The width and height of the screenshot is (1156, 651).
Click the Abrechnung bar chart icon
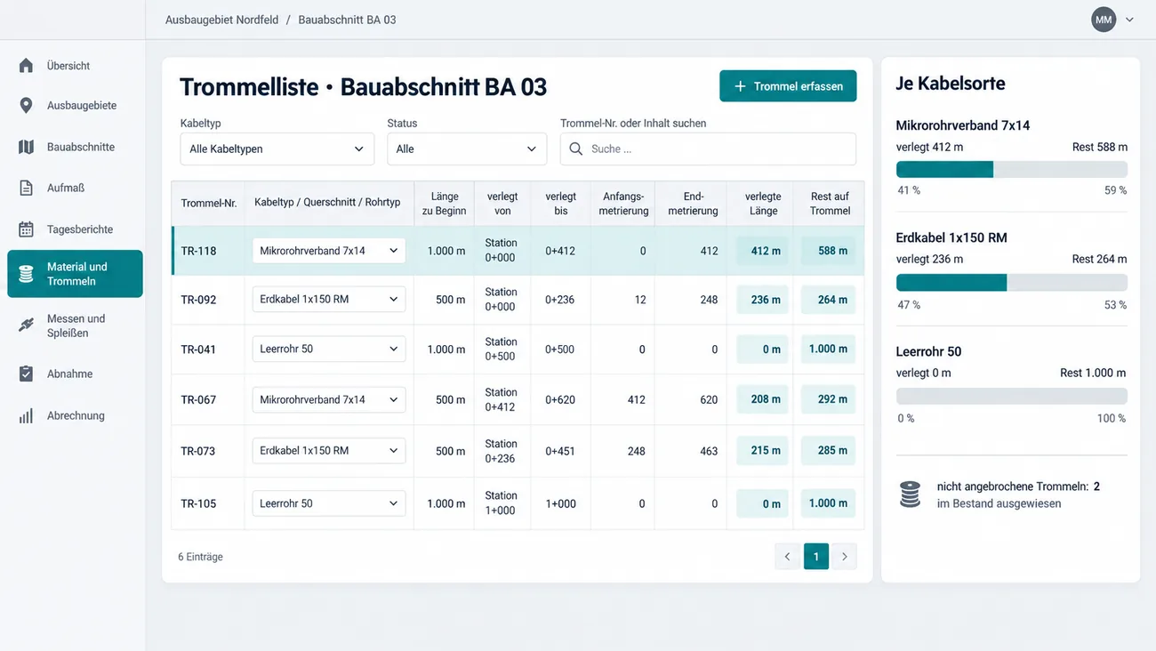point(26,415)
